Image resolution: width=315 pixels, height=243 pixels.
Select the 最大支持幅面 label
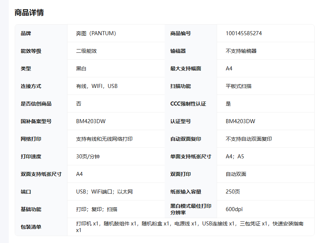(186, 69)
